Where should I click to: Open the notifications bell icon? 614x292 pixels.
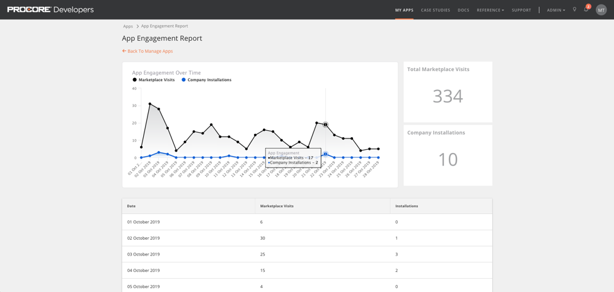pos(586,9)
